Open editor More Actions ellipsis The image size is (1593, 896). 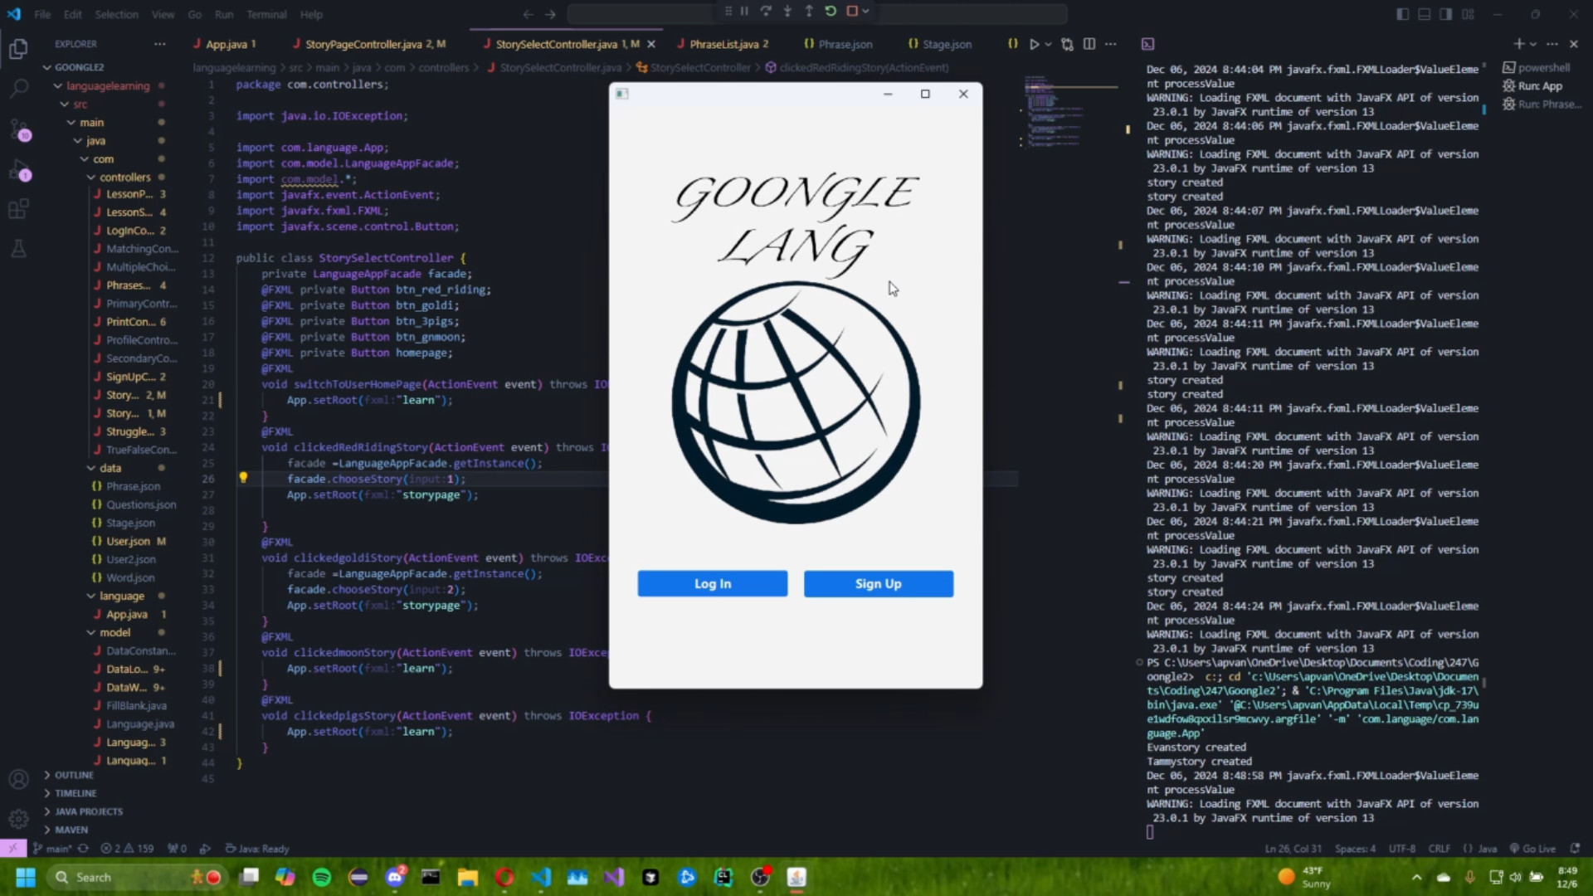tap(1111, 44)
